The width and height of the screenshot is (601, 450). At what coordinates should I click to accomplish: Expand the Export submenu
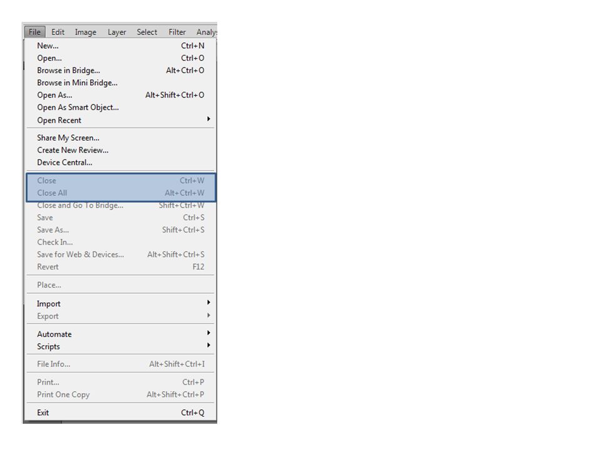[121, 316]
